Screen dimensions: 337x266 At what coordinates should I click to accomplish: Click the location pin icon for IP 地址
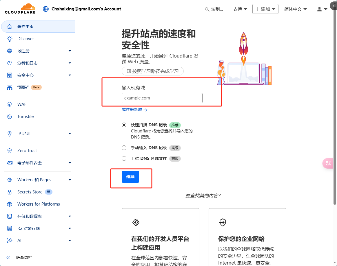tap(10, 134)
